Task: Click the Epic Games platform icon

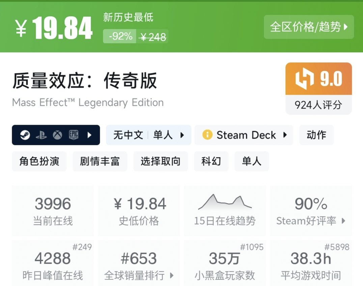Action: coord(74,135)
